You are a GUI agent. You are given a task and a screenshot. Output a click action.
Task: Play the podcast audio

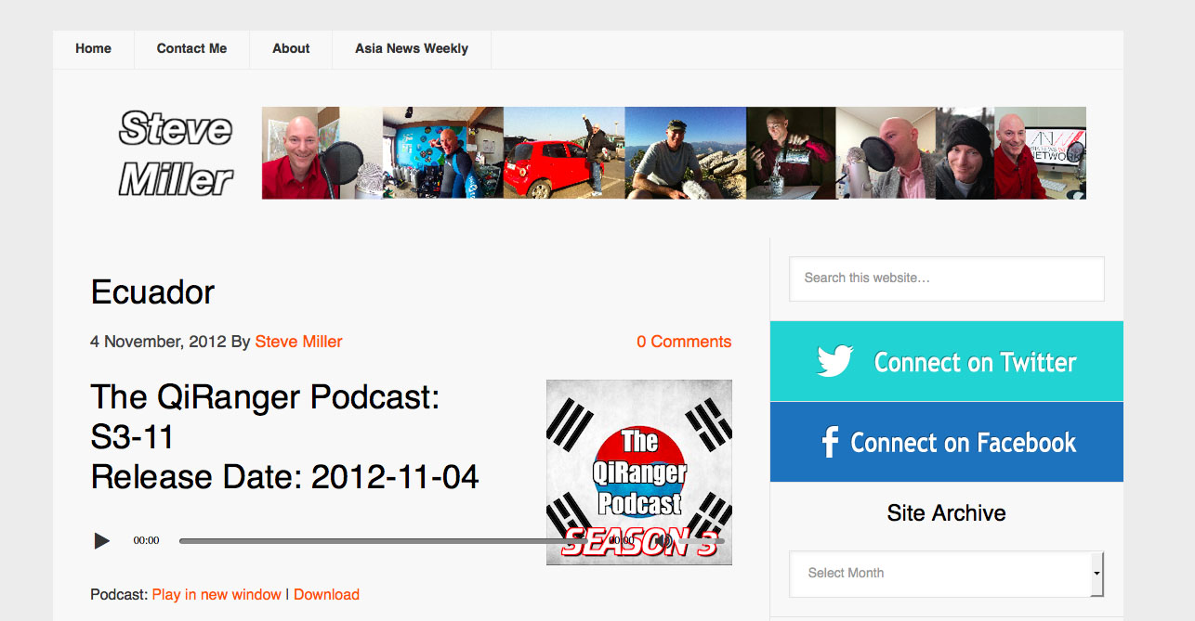(x=101, y=540)
